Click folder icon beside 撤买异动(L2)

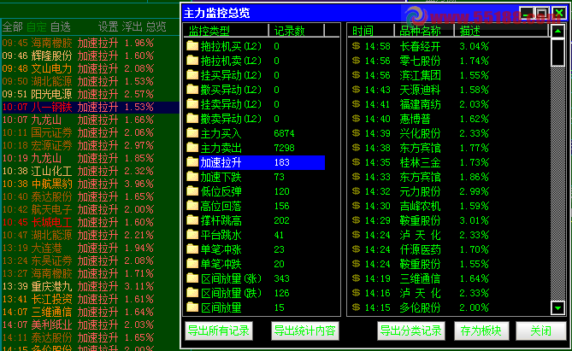192,90
